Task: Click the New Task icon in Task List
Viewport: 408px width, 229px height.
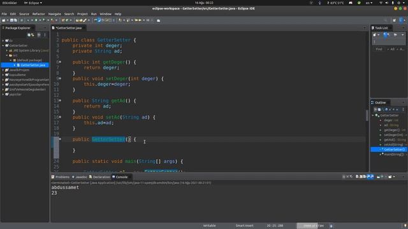Action: pyautogui.click(x=375, y=35)
